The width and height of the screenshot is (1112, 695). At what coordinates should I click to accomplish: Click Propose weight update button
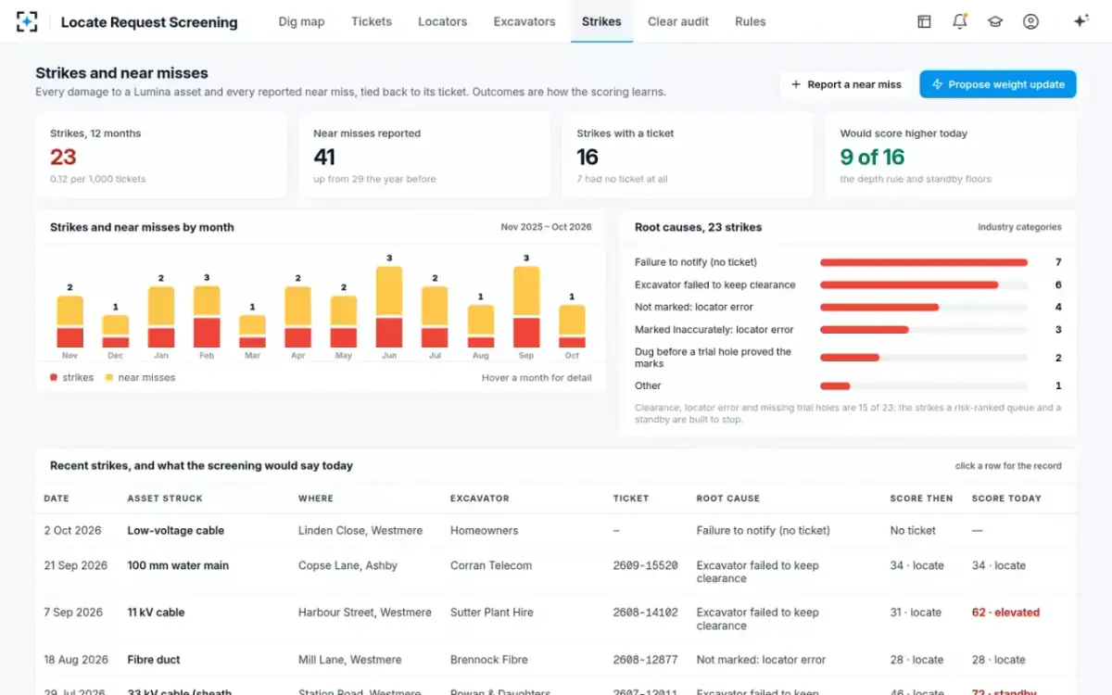click(998, 84)
